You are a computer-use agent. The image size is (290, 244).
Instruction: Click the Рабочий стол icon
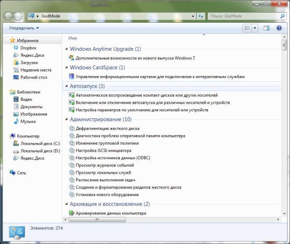coord(16,77)
